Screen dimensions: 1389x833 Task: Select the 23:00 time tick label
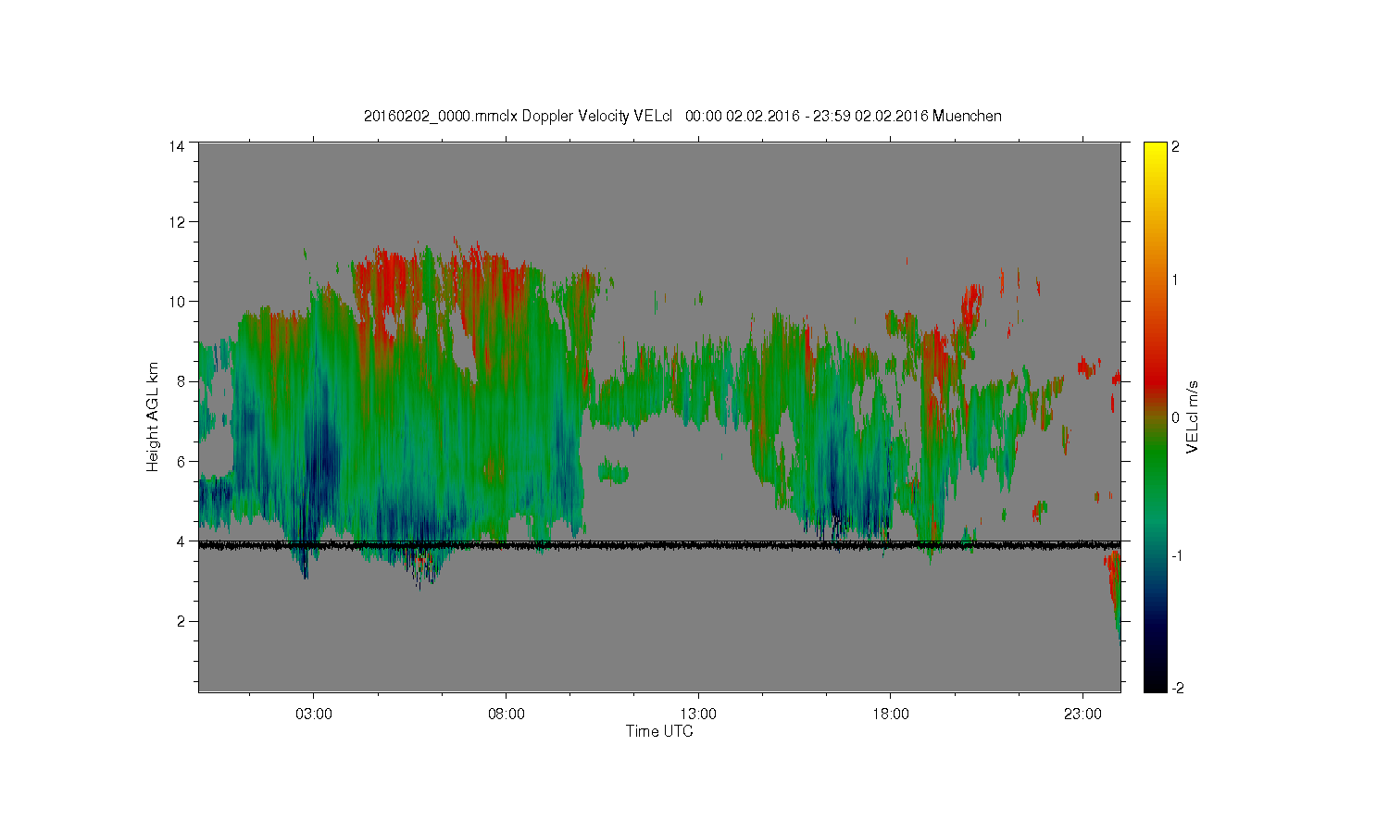pyautogui.click(x=1083, y=715)
